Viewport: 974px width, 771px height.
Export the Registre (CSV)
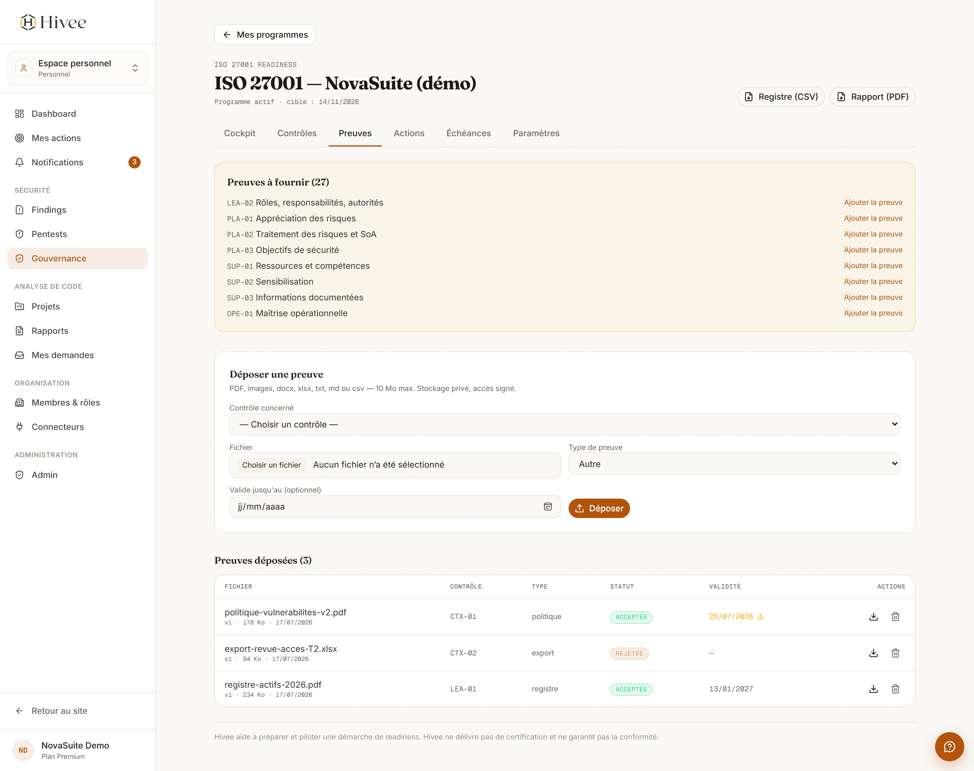tap(781, 97)
